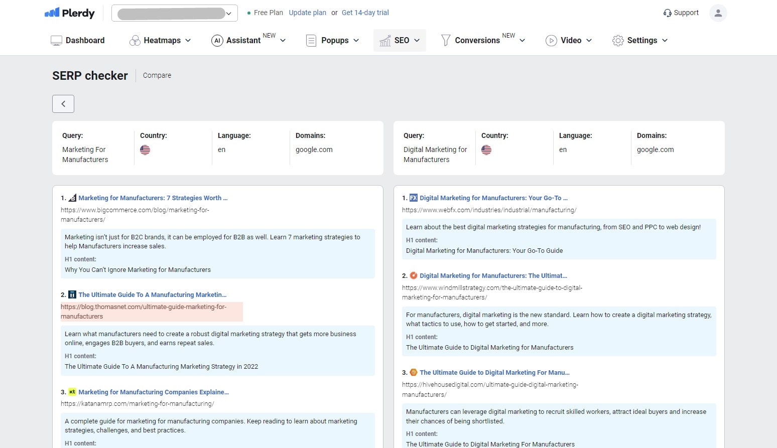Click the Update plan link
The width and height of the screenshot is (777, 448).
point(307,13)
